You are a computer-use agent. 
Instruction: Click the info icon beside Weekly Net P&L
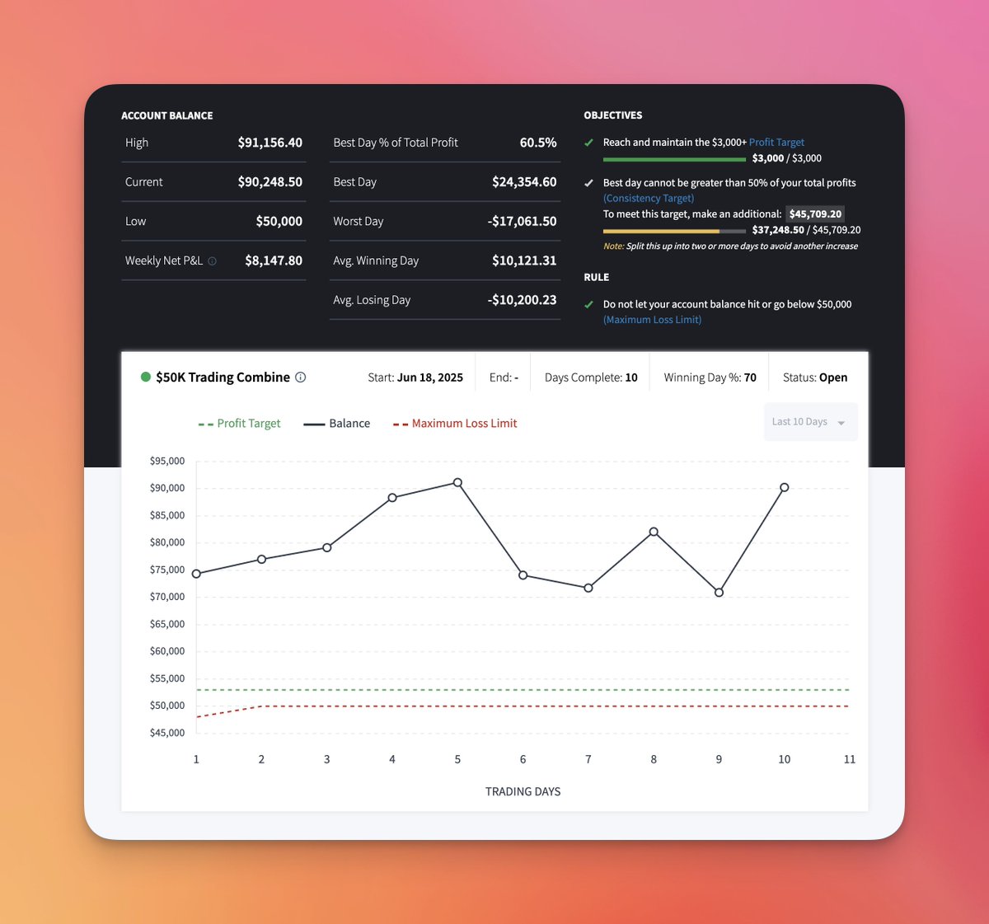click(212, 261)
